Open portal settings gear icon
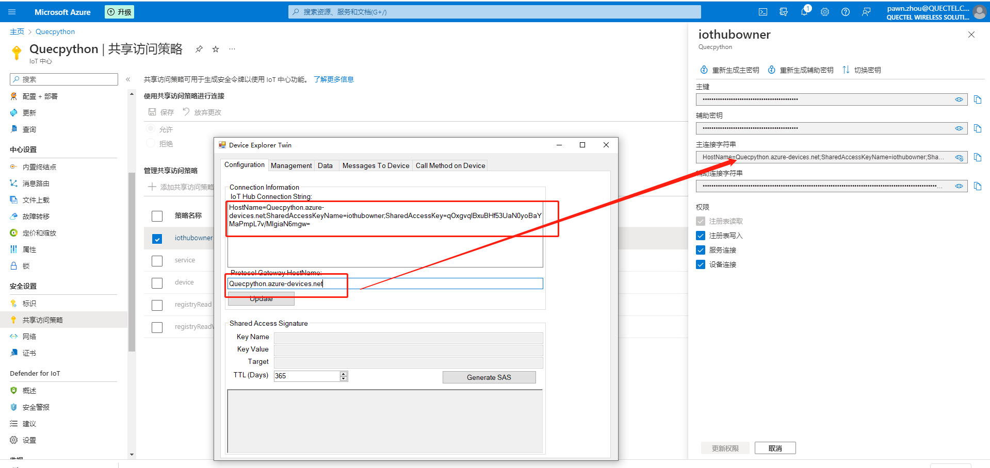The image size is (990, 468). click(x=825, y=12)
